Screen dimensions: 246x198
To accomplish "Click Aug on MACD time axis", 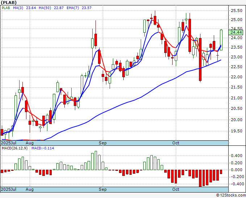I will [30, 189].
